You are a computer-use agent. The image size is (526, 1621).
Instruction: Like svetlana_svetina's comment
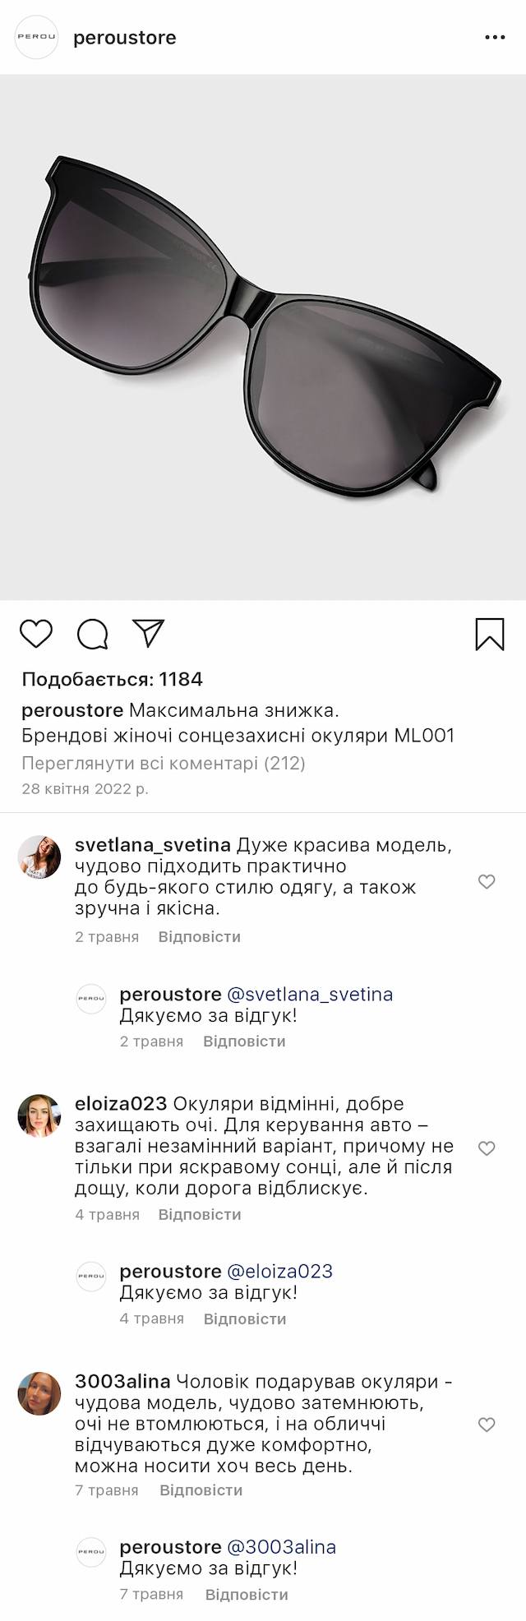click(x=487, y=882)
